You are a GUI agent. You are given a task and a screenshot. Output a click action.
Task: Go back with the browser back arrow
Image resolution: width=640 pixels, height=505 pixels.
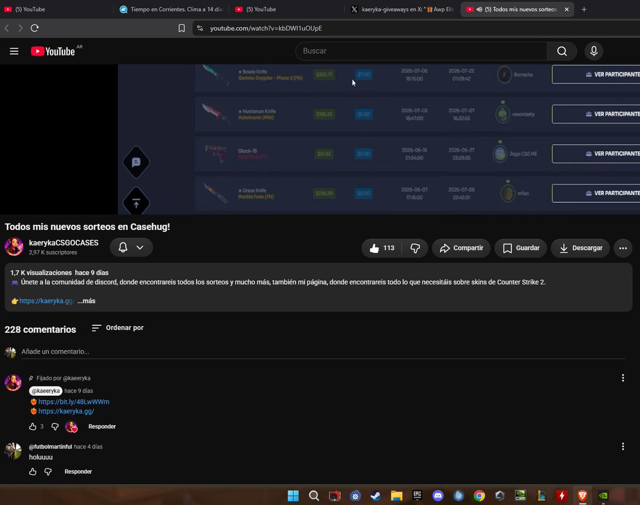click(7, 28)
